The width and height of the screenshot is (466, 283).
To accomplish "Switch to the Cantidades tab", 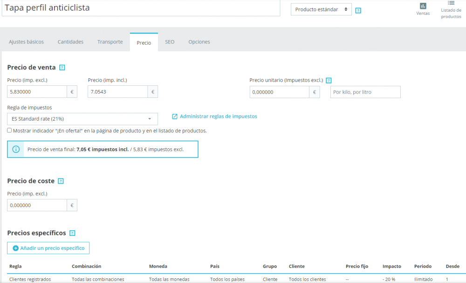I will [x=70, y=41].
